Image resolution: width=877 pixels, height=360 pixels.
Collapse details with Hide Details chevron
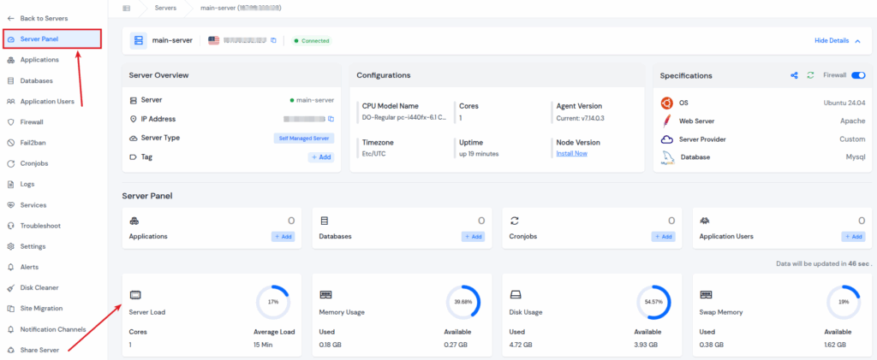[x=858, y=41]
